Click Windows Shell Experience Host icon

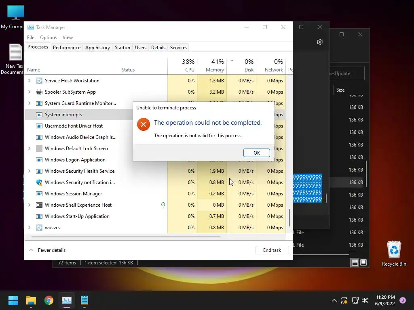coord(39,205)
